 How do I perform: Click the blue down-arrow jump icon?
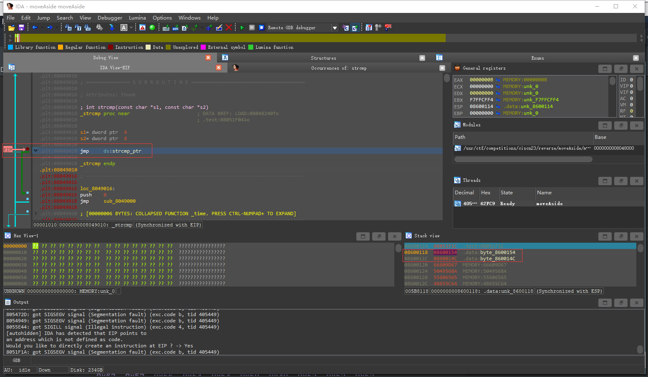pos(111,28)
